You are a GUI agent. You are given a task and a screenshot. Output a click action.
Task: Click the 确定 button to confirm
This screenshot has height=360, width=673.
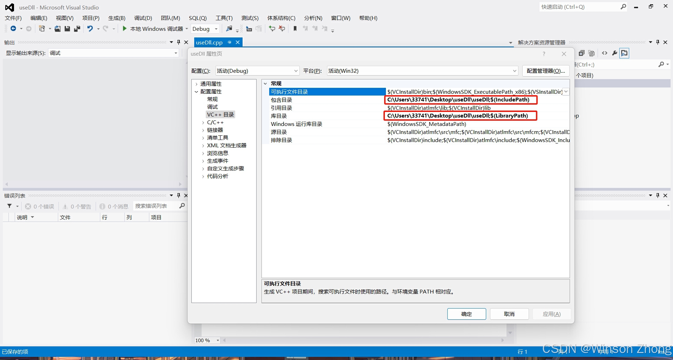coord(467,314)
